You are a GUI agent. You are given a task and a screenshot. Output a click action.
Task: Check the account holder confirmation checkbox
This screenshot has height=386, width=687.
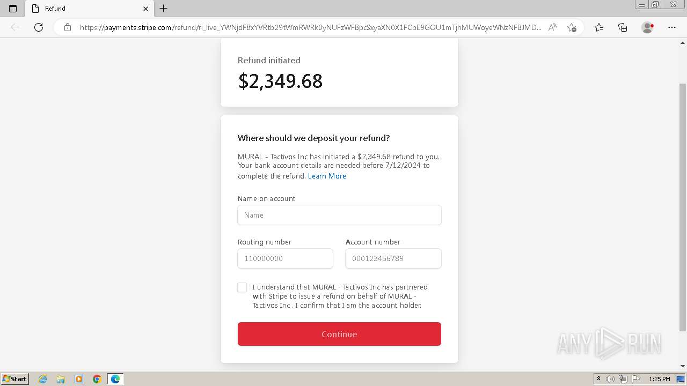tap(242, 287)
